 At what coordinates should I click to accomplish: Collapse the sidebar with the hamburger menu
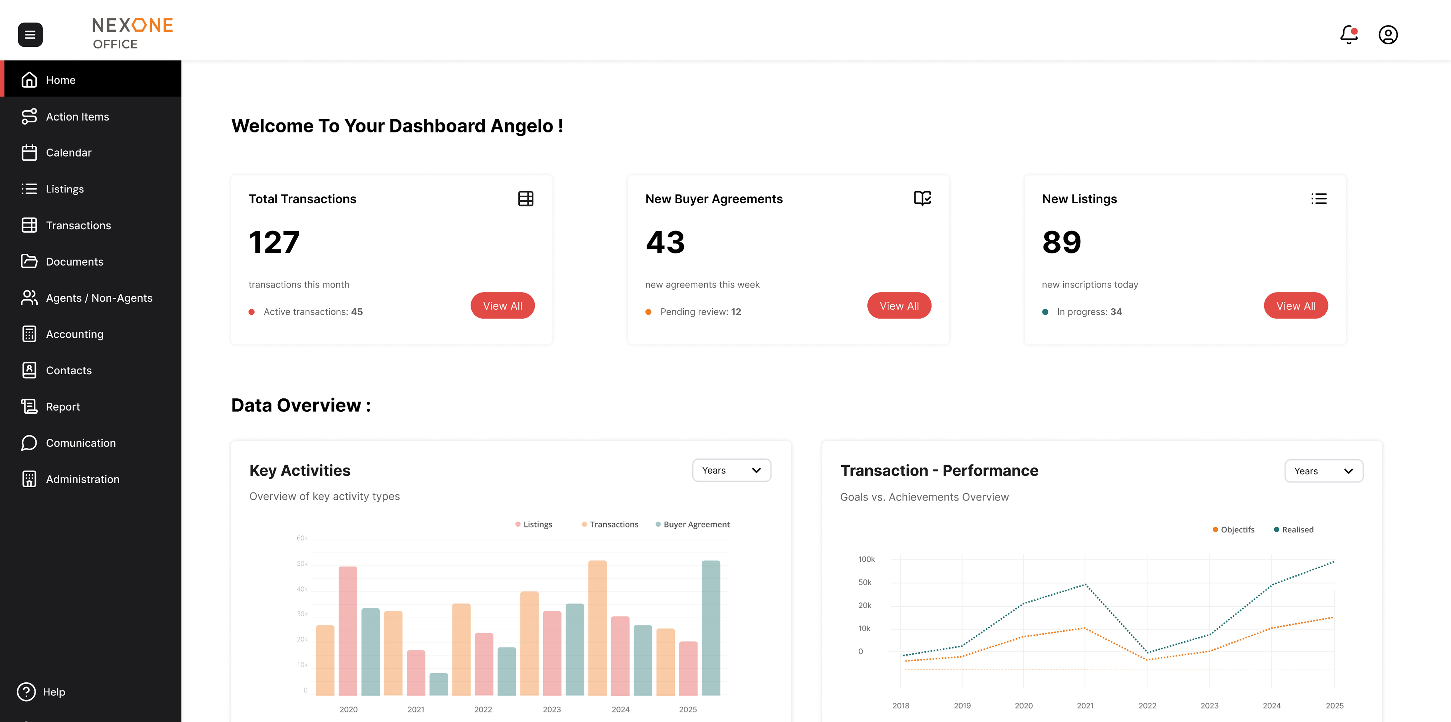coord(30,34)
